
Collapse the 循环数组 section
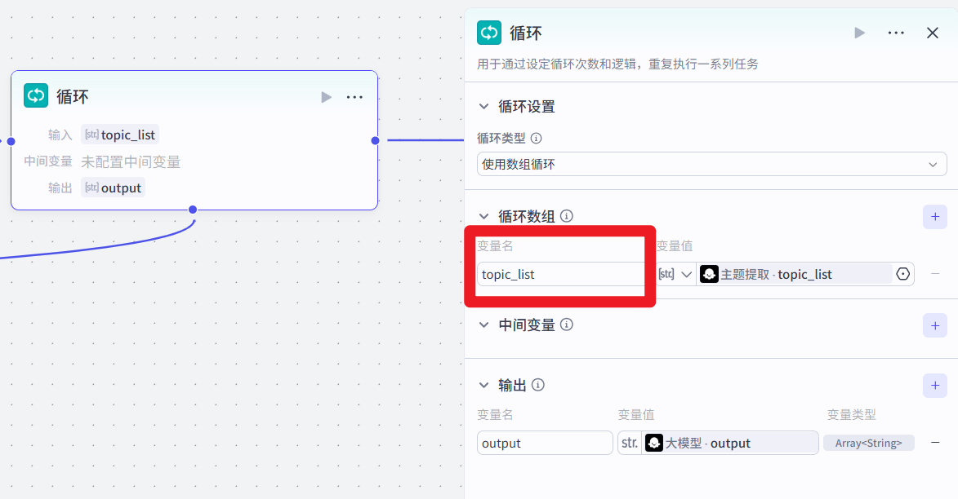(483, 216)
